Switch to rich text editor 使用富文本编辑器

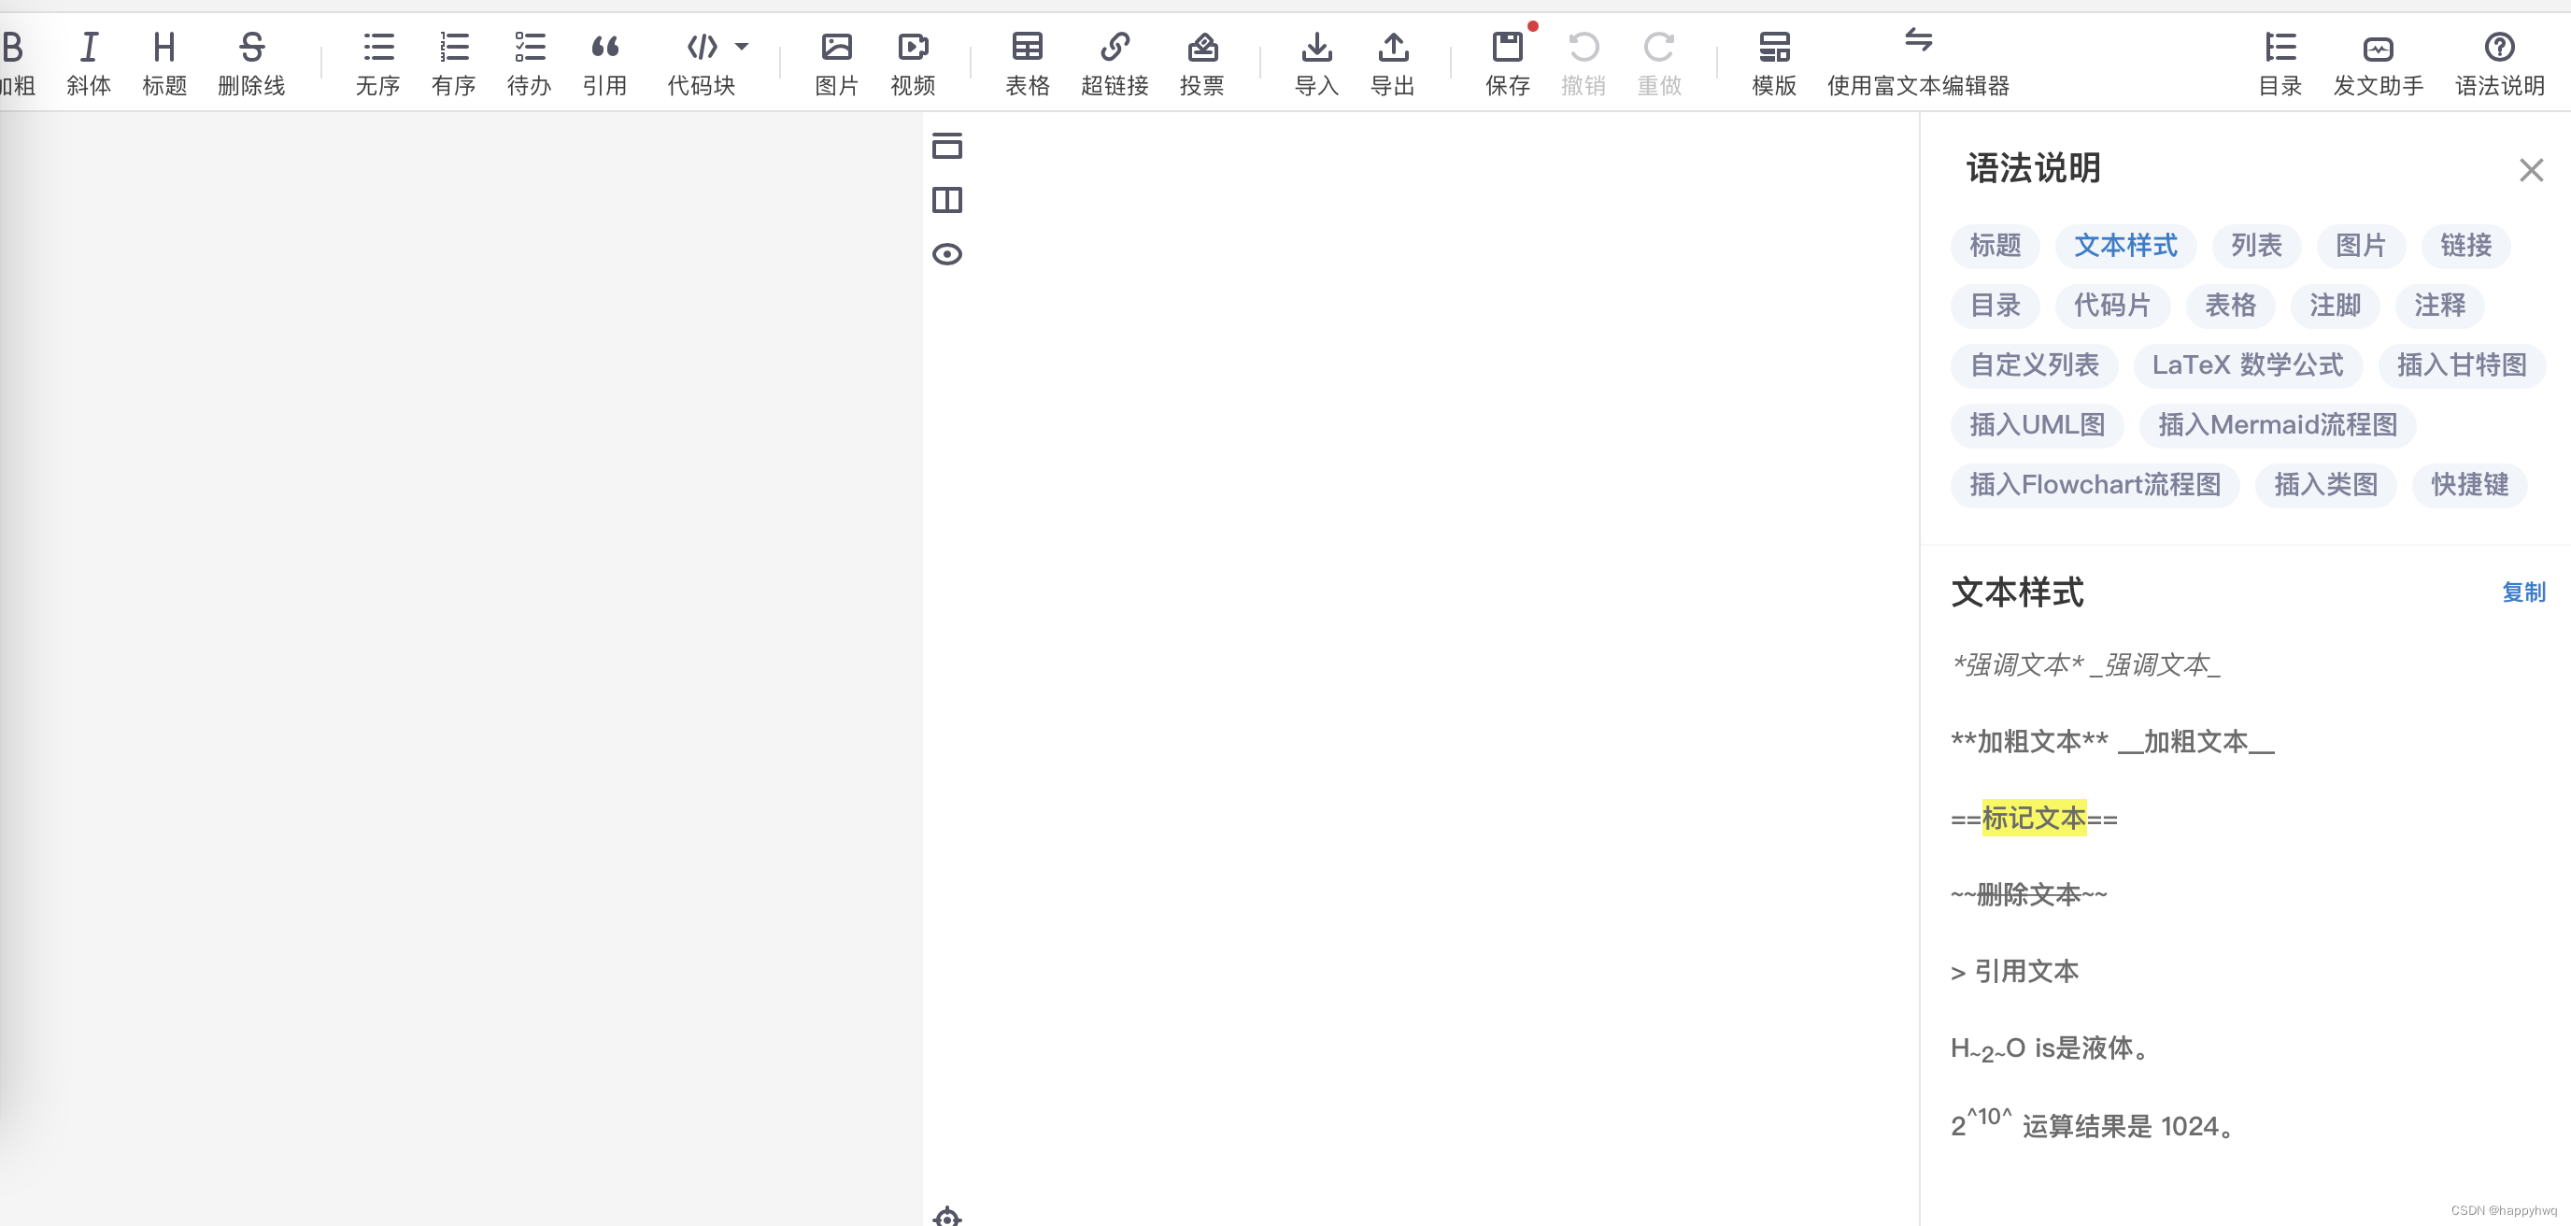pyautogui.click(x=1918, y=63)
